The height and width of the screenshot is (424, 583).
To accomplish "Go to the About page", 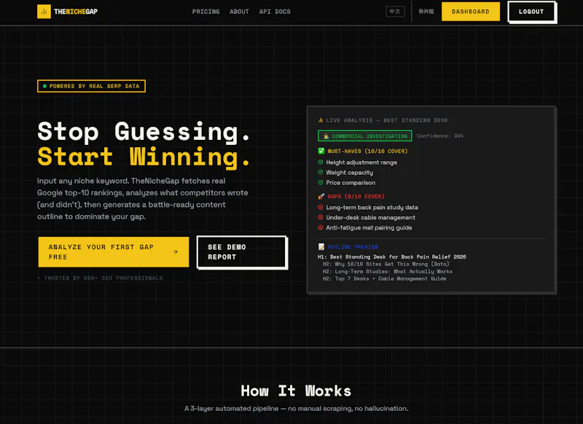I will point(239,12).
